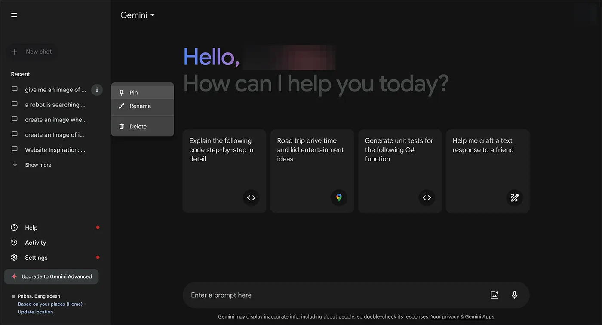Click the Activity history icon
The height and width of the screenshot is (325, 602).
[x=14, y=243]
